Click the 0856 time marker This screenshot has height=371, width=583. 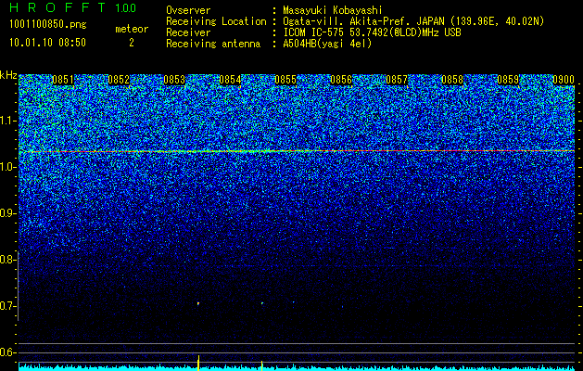341,80
